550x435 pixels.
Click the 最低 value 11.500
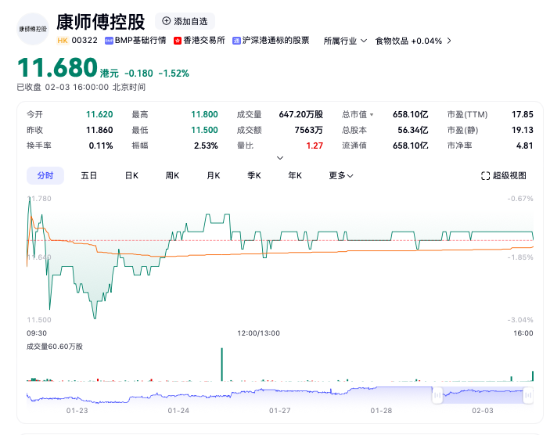pyautogui.click(x=204, y=130)
